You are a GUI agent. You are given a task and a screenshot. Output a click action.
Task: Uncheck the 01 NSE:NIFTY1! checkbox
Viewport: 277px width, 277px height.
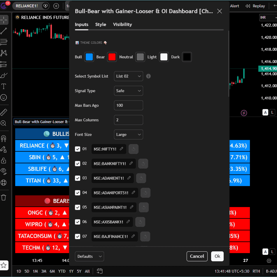click(x=78, y=149)
